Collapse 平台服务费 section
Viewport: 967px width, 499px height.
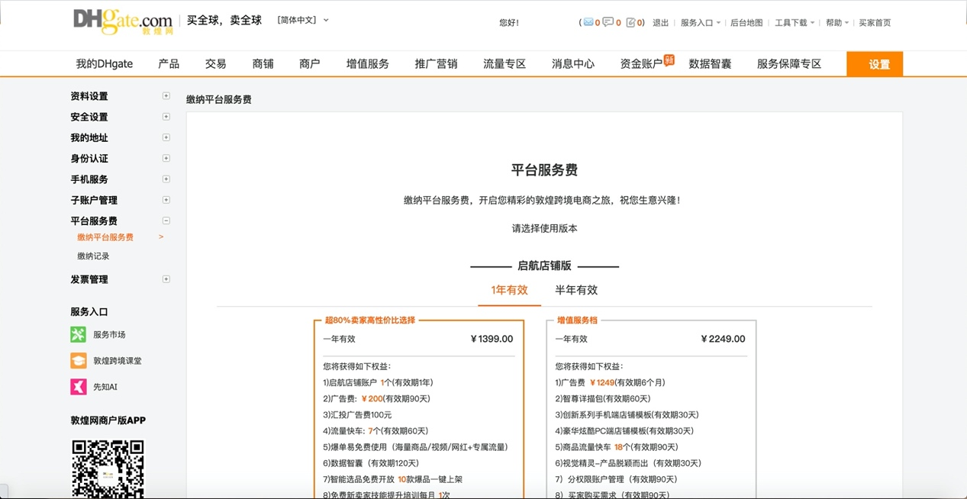[x=166, y=221]
